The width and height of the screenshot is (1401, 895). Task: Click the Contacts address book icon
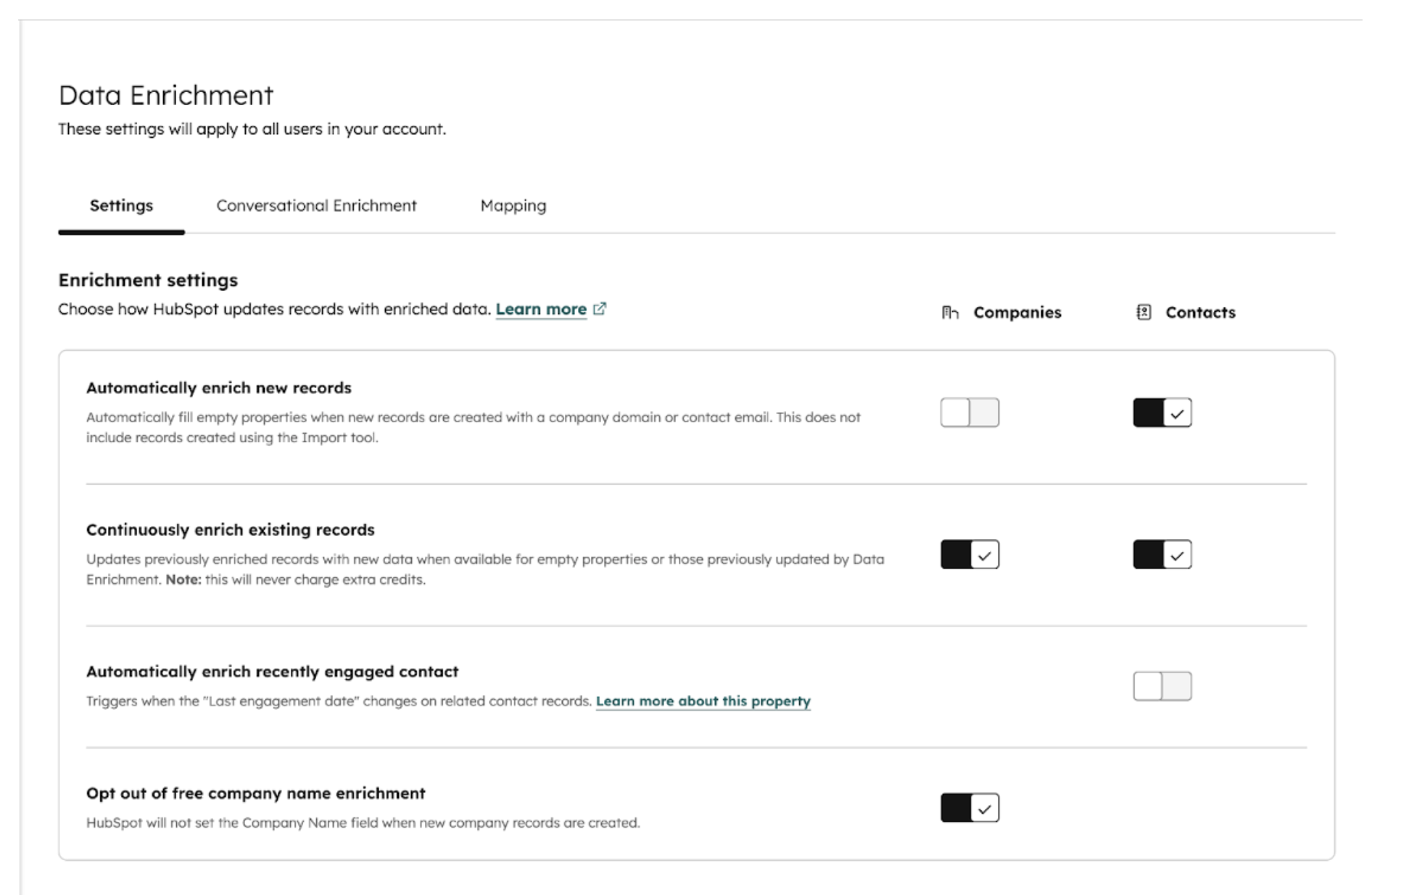tap(1144, 313)
